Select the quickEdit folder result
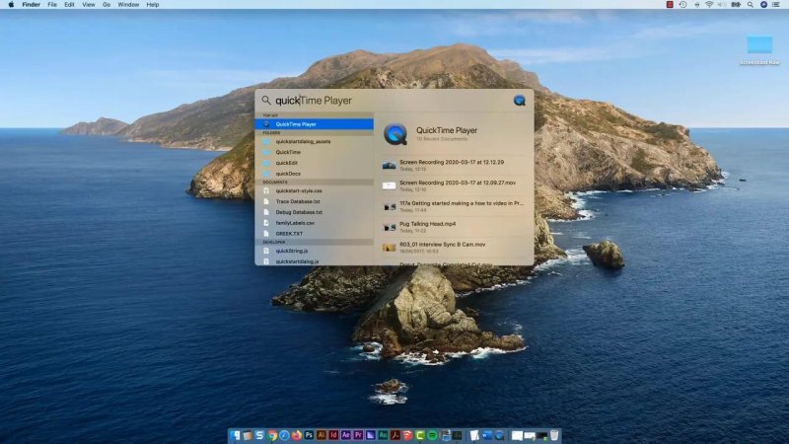This screenshot has height=444, width=789. coord(314,163)
